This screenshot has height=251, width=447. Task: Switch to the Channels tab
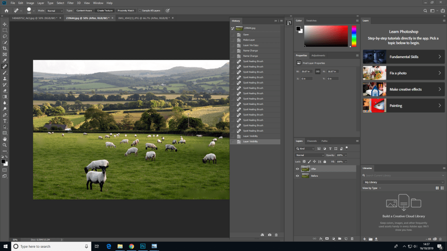tap(312, 141)
